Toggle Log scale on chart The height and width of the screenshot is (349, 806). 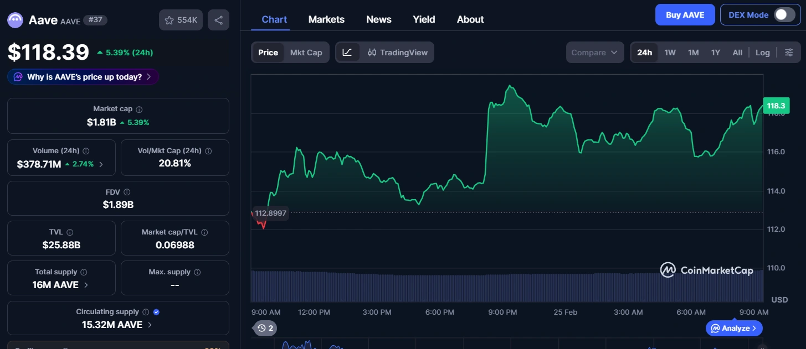pos(762,53)
